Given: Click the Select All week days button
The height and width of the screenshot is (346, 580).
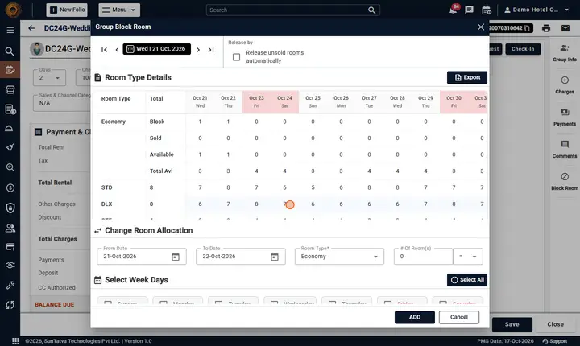Looking at the screenshot, I should (466, 280).
